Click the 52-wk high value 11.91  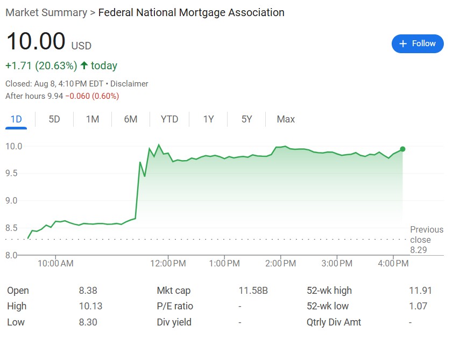pyautogui.click(x=420, y=291)
